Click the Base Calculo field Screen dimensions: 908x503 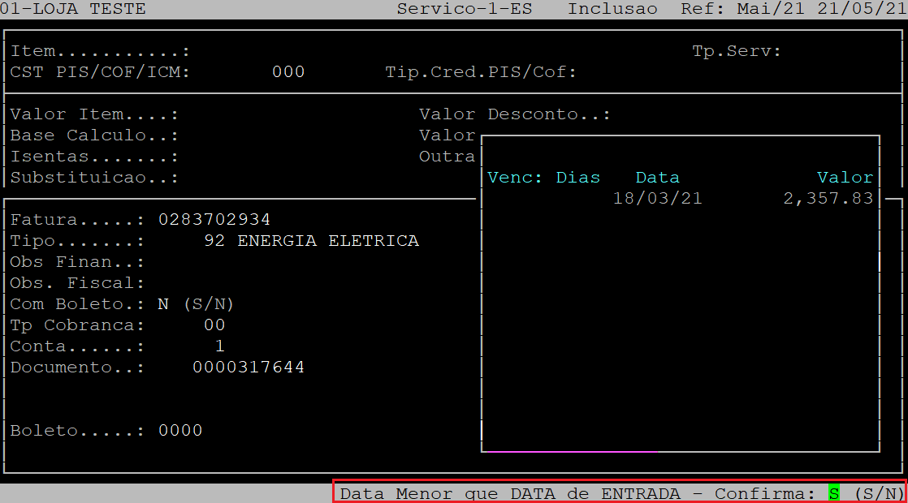(244, 135)
